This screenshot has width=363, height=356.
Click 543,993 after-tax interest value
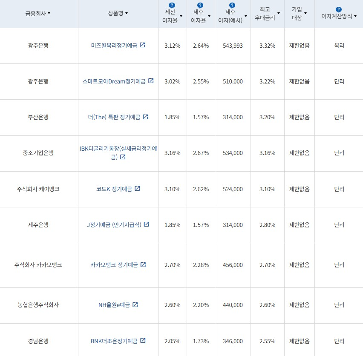(x=233, y=46)
